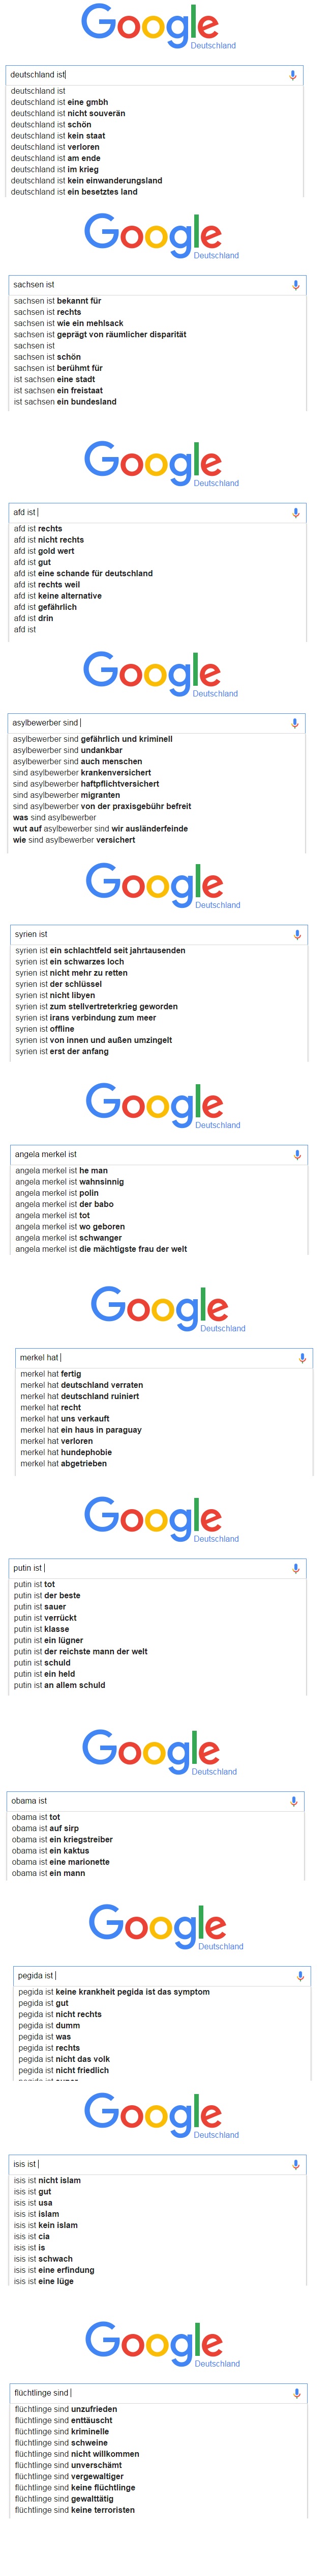Image resolution: width=332 pixels, height=2576 pixels.
Task: Click microphone icon in 'putin ist' search box
Action: click(x=295, y=1569)
